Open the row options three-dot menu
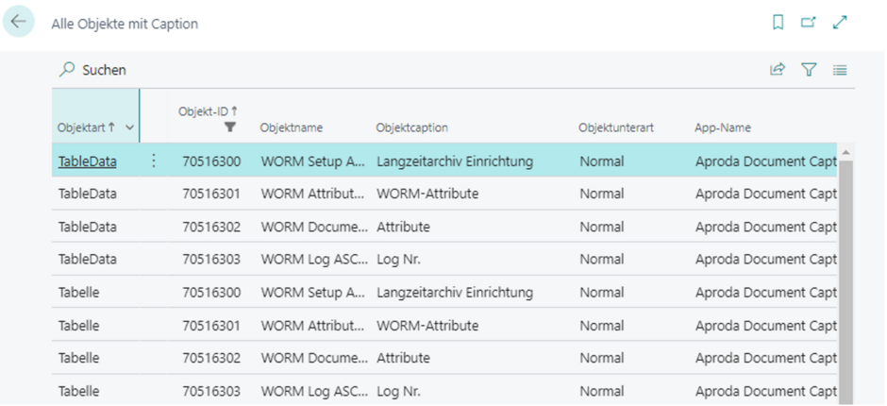The width and height of the screenshot is (887, 406). pyautogui.click(x=155, y=161)
